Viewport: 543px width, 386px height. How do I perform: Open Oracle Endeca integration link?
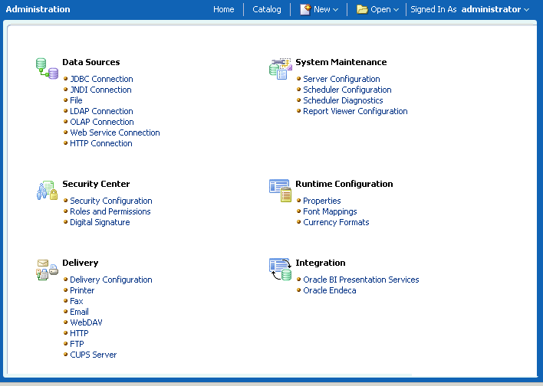tap(330, 290)
